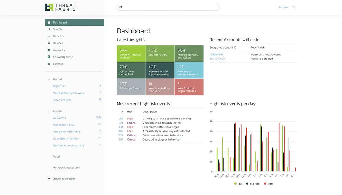The image size is (342, 195).
Task: Open the Dashboard menu item
Action: [74, 22]
